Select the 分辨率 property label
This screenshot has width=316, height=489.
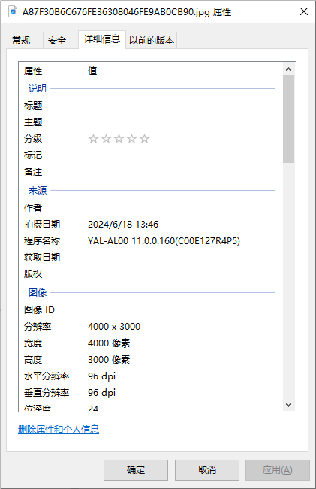[38, 327]
